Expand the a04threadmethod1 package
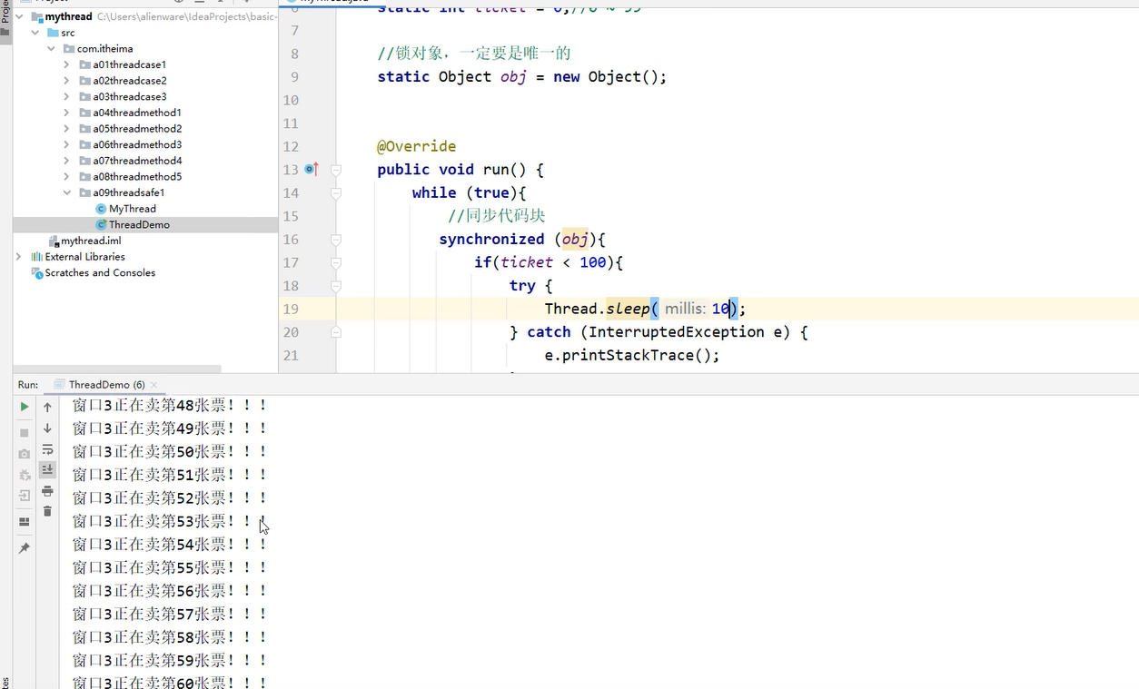 [x=67, y=113]
